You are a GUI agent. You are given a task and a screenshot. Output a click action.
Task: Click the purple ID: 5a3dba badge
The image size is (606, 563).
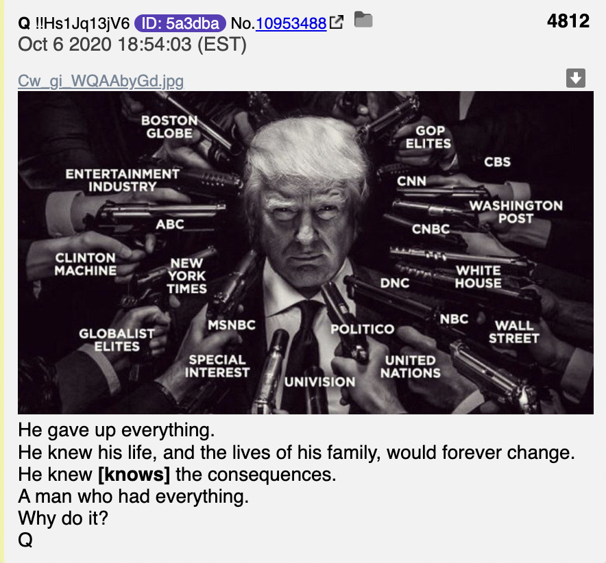click(180, 23)
